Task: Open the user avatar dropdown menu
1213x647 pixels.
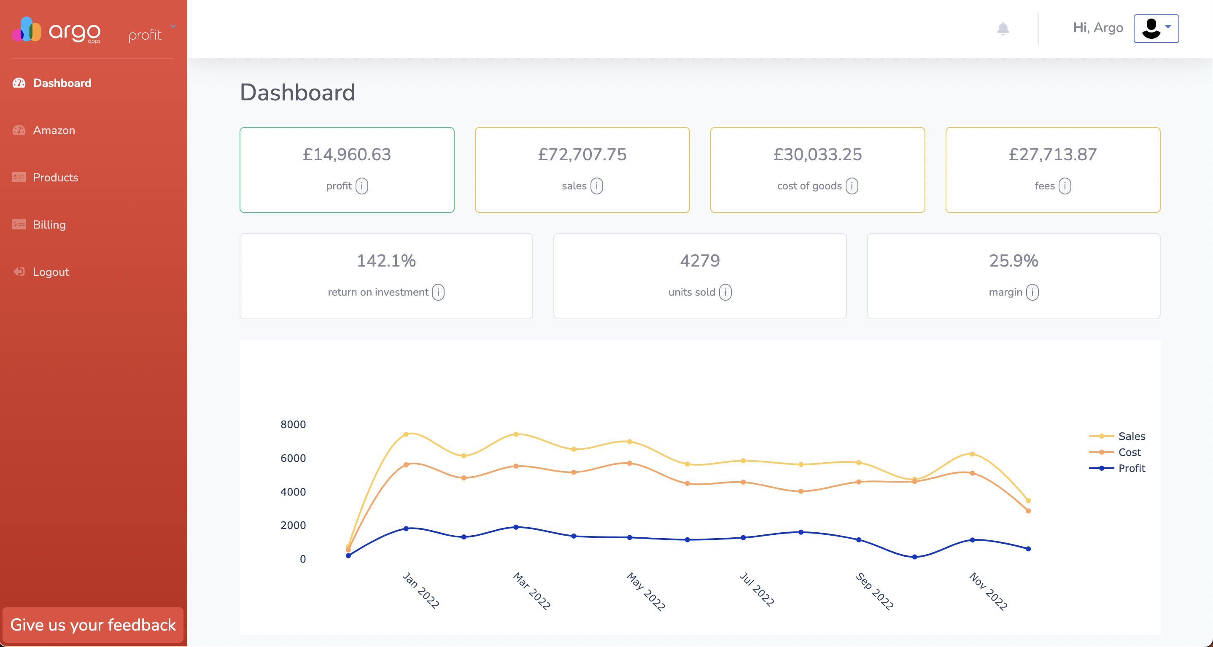Action: coord(1156,29)
